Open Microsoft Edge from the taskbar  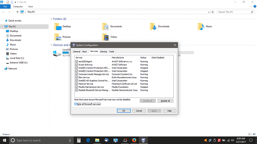88,140
